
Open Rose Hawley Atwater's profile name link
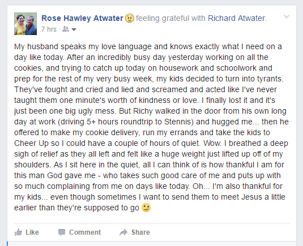tap(82, 18)
